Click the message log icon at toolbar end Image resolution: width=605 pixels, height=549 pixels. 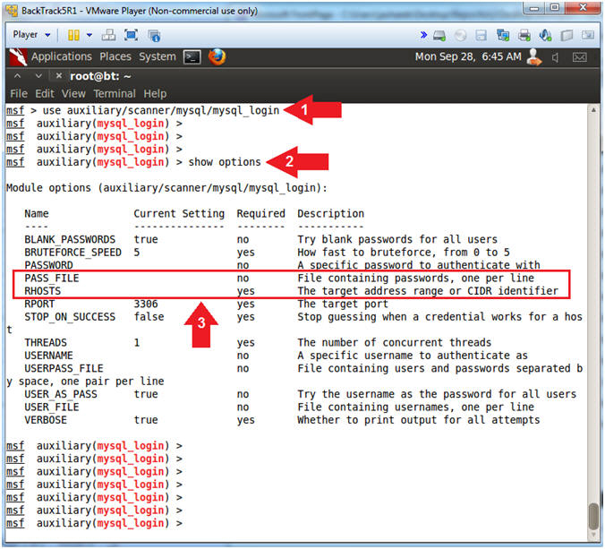coord(588,35)
